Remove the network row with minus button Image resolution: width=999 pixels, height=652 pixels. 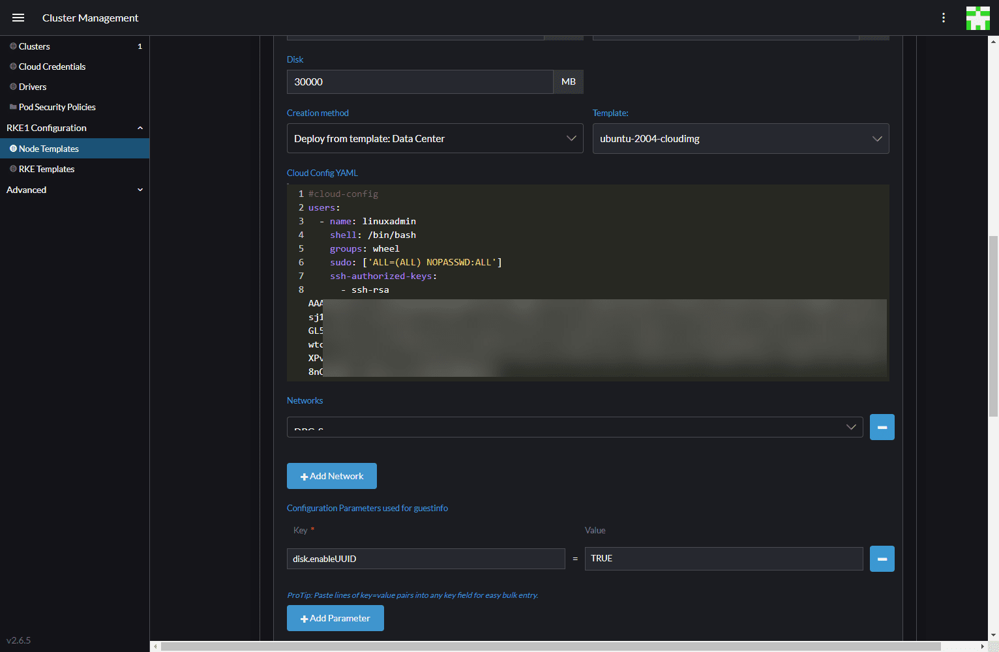(882, 427)
